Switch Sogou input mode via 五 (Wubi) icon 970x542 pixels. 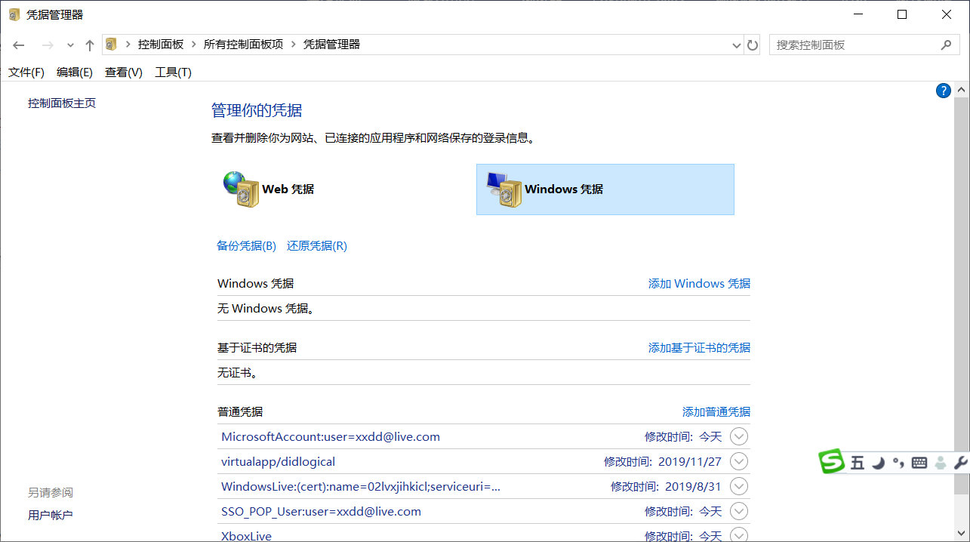[858, 462]
